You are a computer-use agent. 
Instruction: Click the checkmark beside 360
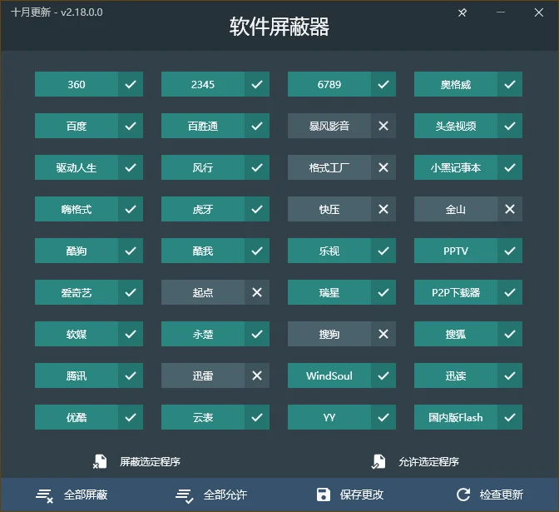pyautogui.click(x=131, y=84)
